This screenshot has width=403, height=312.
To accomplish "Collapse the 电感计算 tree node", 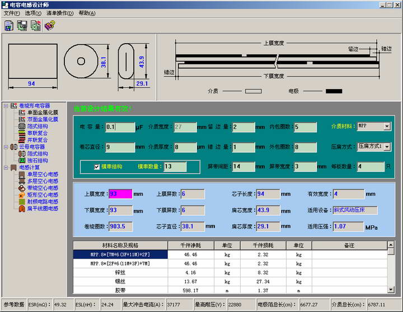I will pos(5,167).
